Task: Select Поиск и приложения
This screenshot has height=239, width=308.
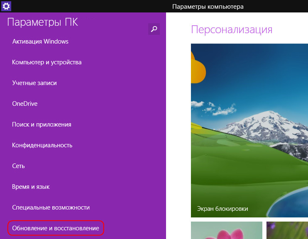Action: tap(42, 124)
